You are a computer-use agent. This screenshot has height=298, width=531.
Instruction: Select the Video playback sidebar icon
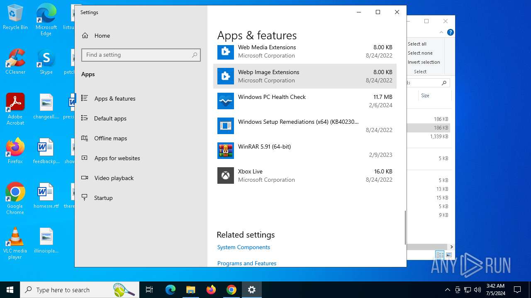[85, 178]
